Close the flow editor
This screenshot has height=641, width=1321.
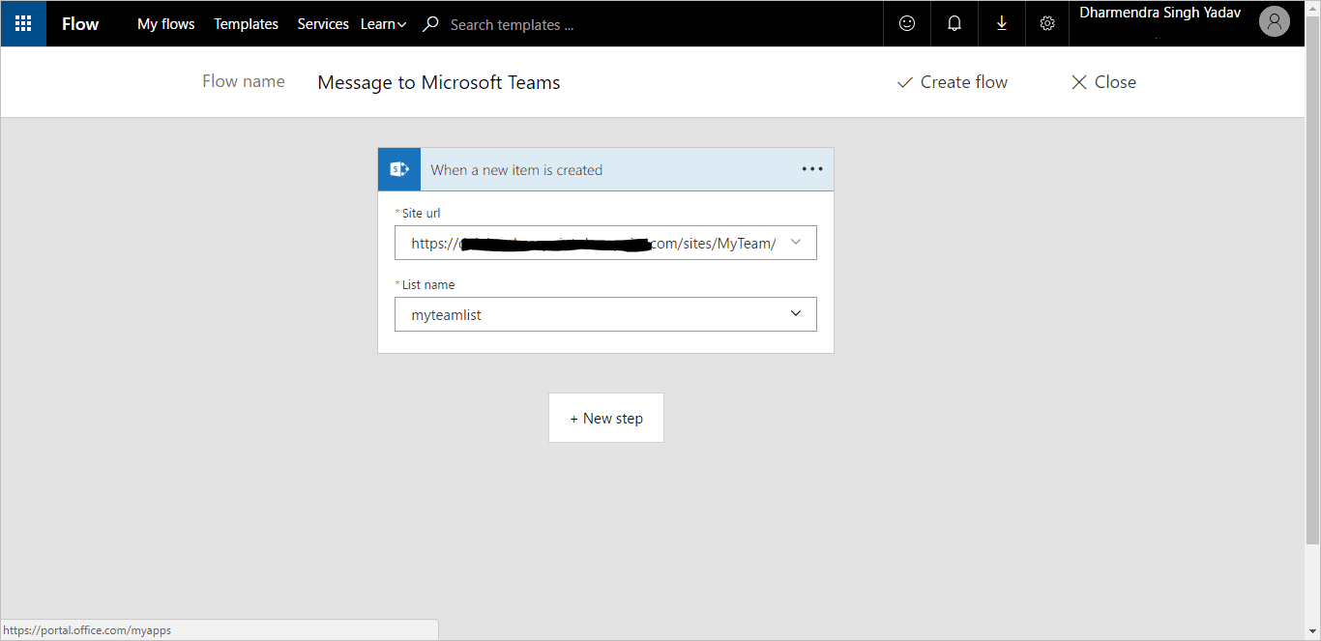click(x=1103, y=82)
